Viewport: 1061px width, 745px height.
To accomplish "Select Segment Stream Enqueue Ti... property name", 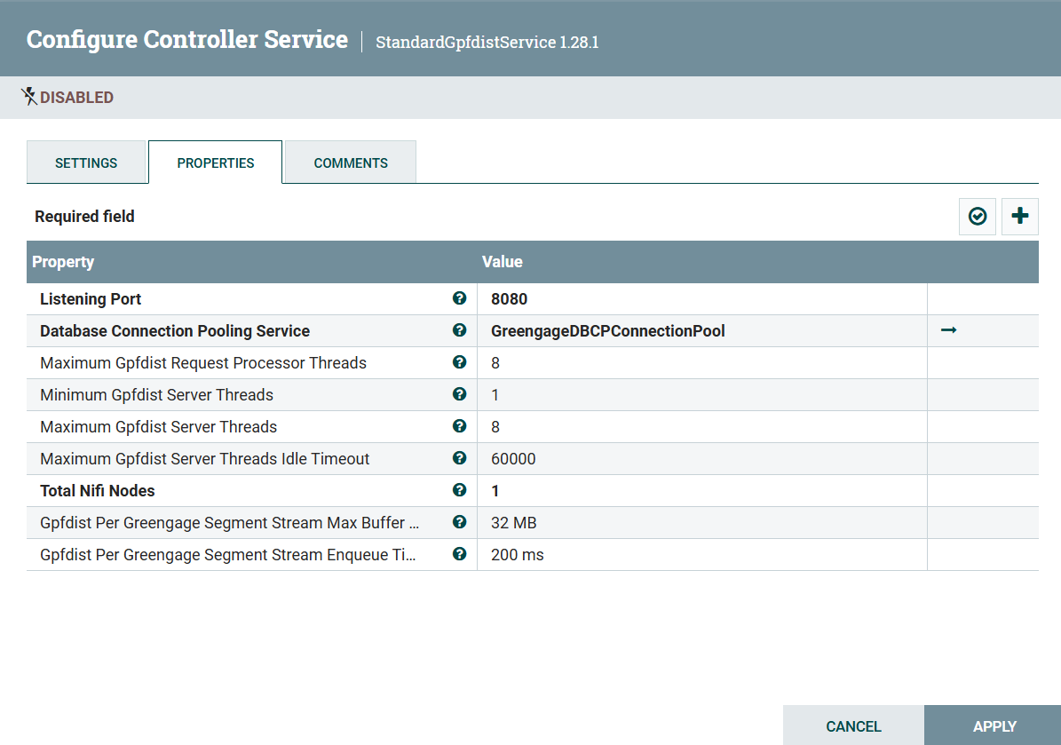I will click(228, 555).
